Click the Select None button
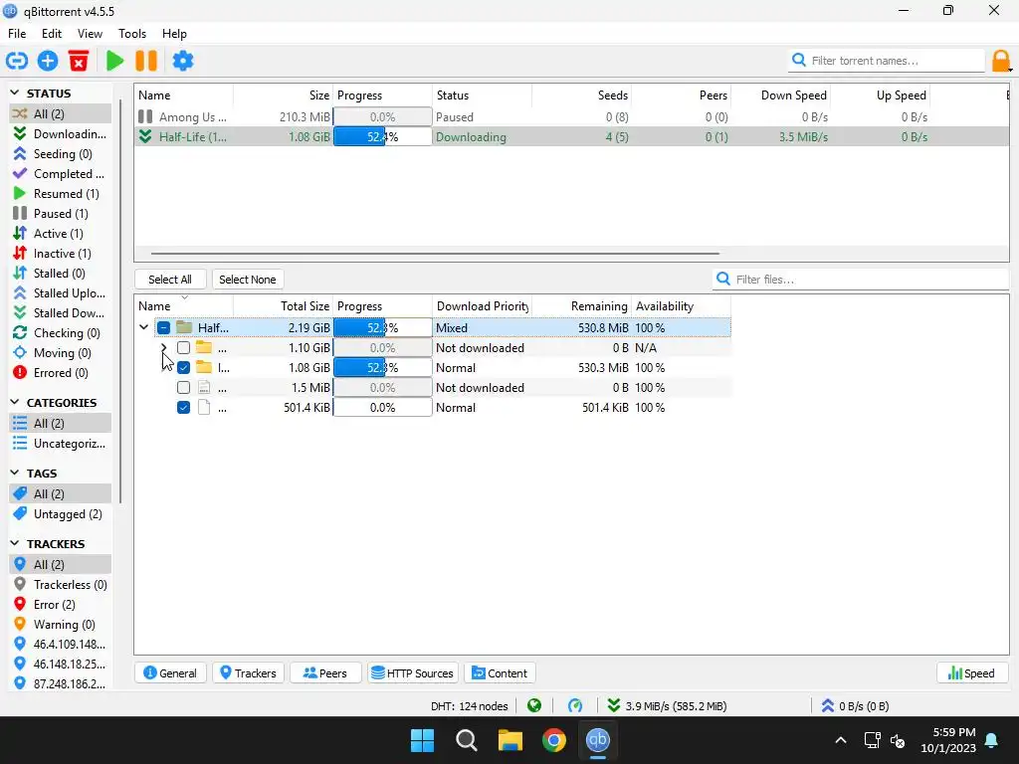The width and height of the screenshot is (1019, 764). [x=248, y=280]
